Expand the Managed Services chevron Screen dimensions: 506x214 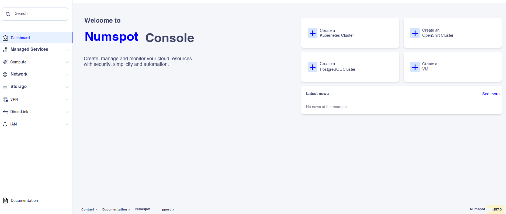coord(67,50)
